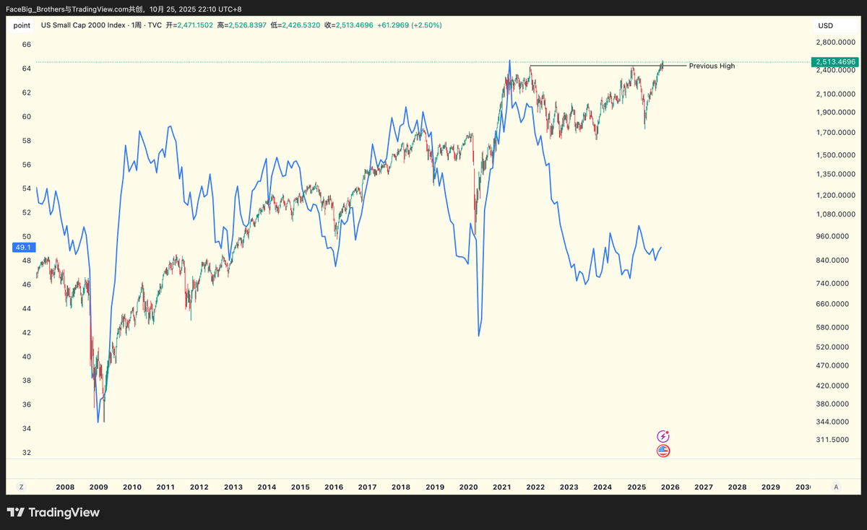Click the US flag economic event icon

coord(663,451)
